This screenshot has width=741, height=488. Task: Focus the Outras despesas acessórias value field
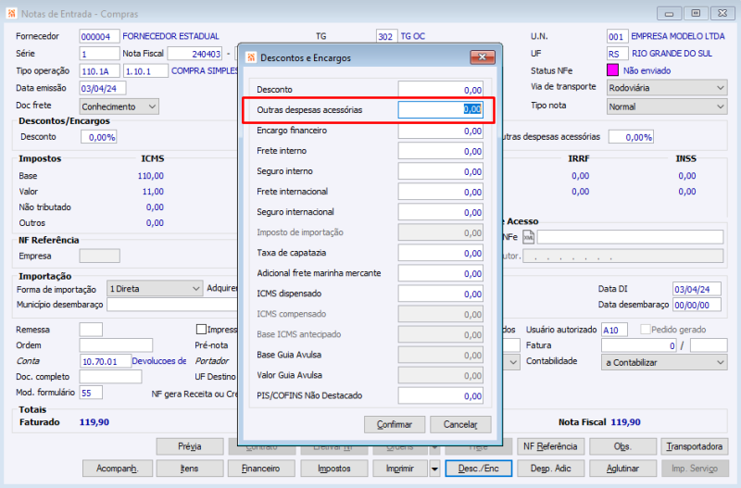pos(441,109)
